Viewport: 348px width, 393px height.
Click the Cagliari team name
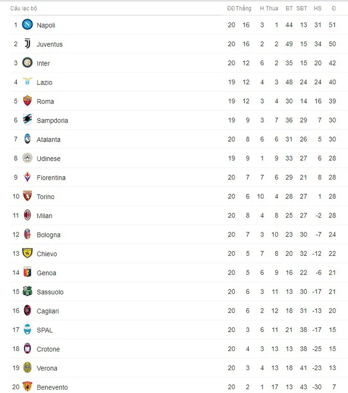point(48,311)
